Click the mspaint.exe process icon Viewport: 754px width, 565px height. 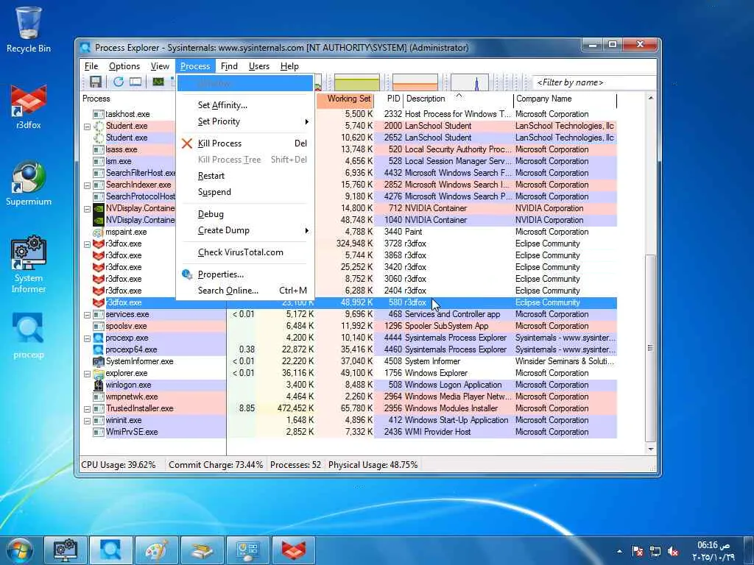pyautogui.click(x=99, y=232)
